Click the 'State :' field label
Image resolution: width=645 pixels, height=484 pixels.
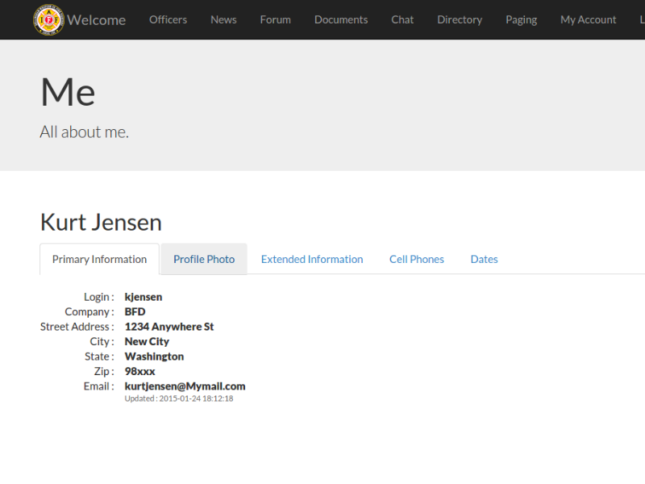point(99,357)
